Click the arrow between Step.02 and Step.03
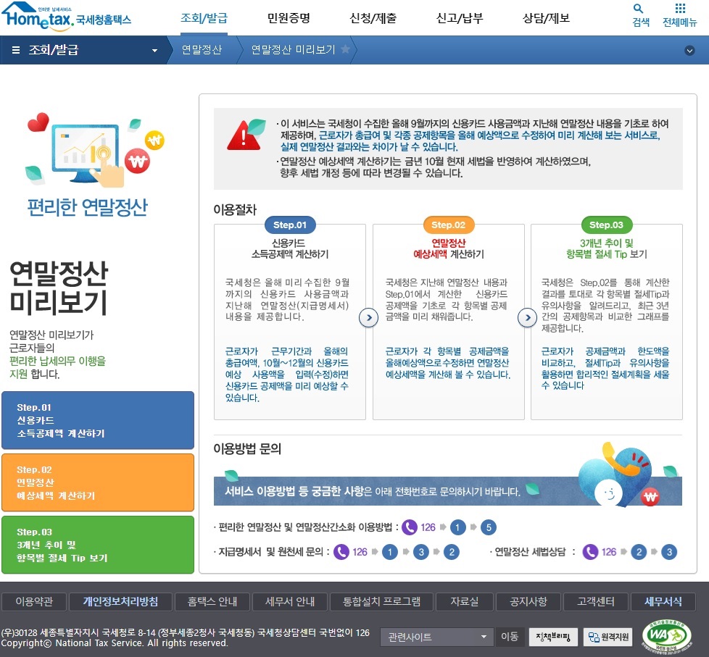The image size is (709, 657). click(528, 317)
